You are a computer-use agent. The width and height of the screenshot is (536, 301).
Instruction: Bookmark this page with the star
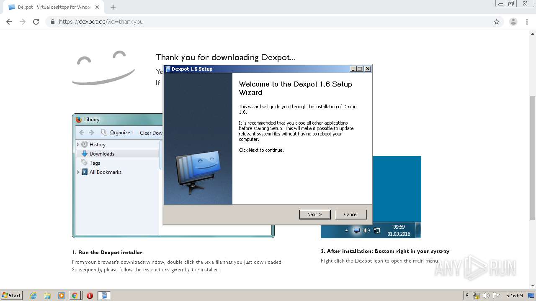point(497,22)
